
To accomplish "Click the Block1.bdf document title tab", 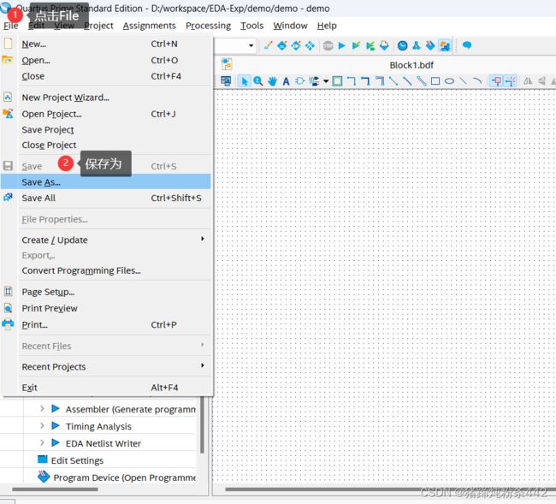I will pos(411,65).
